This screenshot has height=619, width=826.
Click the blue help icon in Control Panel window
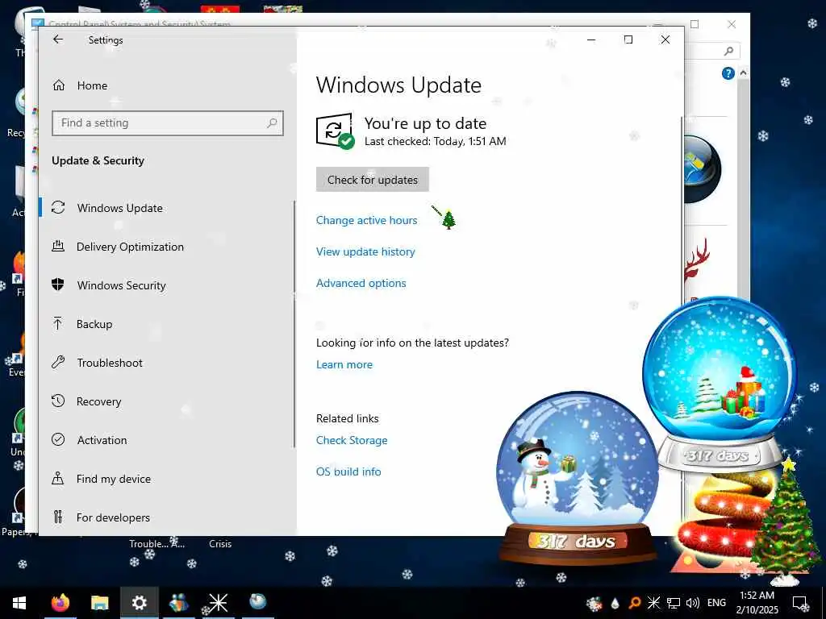point(728,73)
